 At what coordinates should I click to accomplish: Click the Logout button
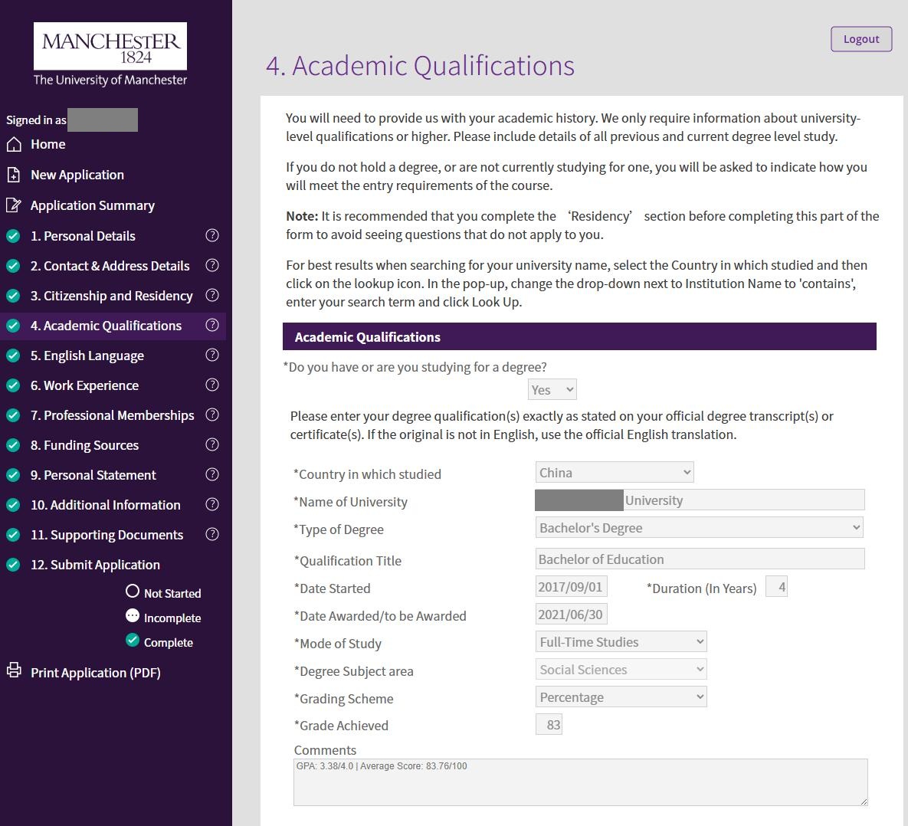tap(861, 39)
